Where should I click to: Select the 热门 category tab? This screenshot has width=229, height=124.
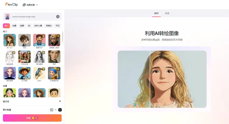pyautogui.click(x=6, y=26)
